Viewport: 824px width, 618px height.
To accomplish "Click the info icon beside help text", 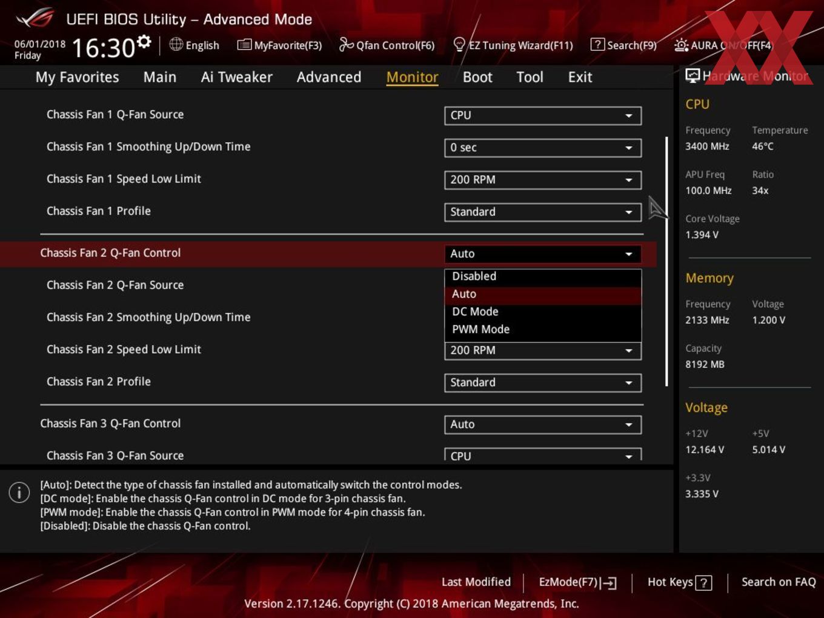I will pyautogui.click(x=19, y=492).
